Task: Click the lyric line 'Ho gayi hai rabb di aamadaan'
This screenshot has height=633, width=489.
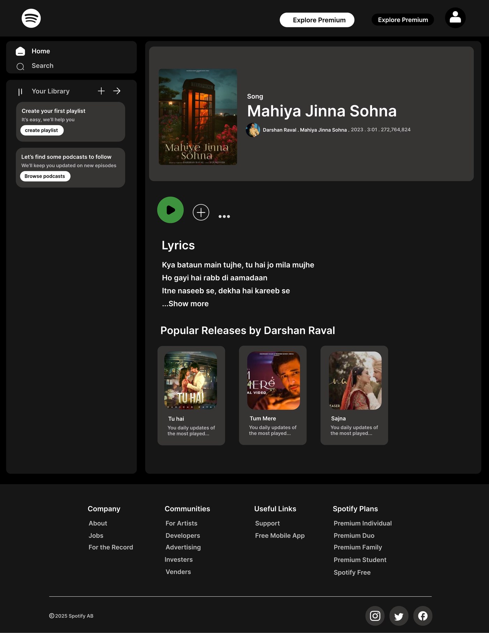Action: (x=214, y=278)
